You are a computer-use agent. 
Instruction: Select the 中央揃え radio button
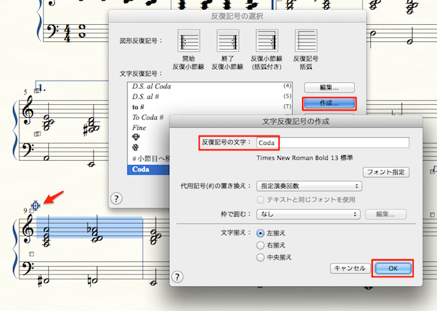pyautogui.click(x=260, y=257)
